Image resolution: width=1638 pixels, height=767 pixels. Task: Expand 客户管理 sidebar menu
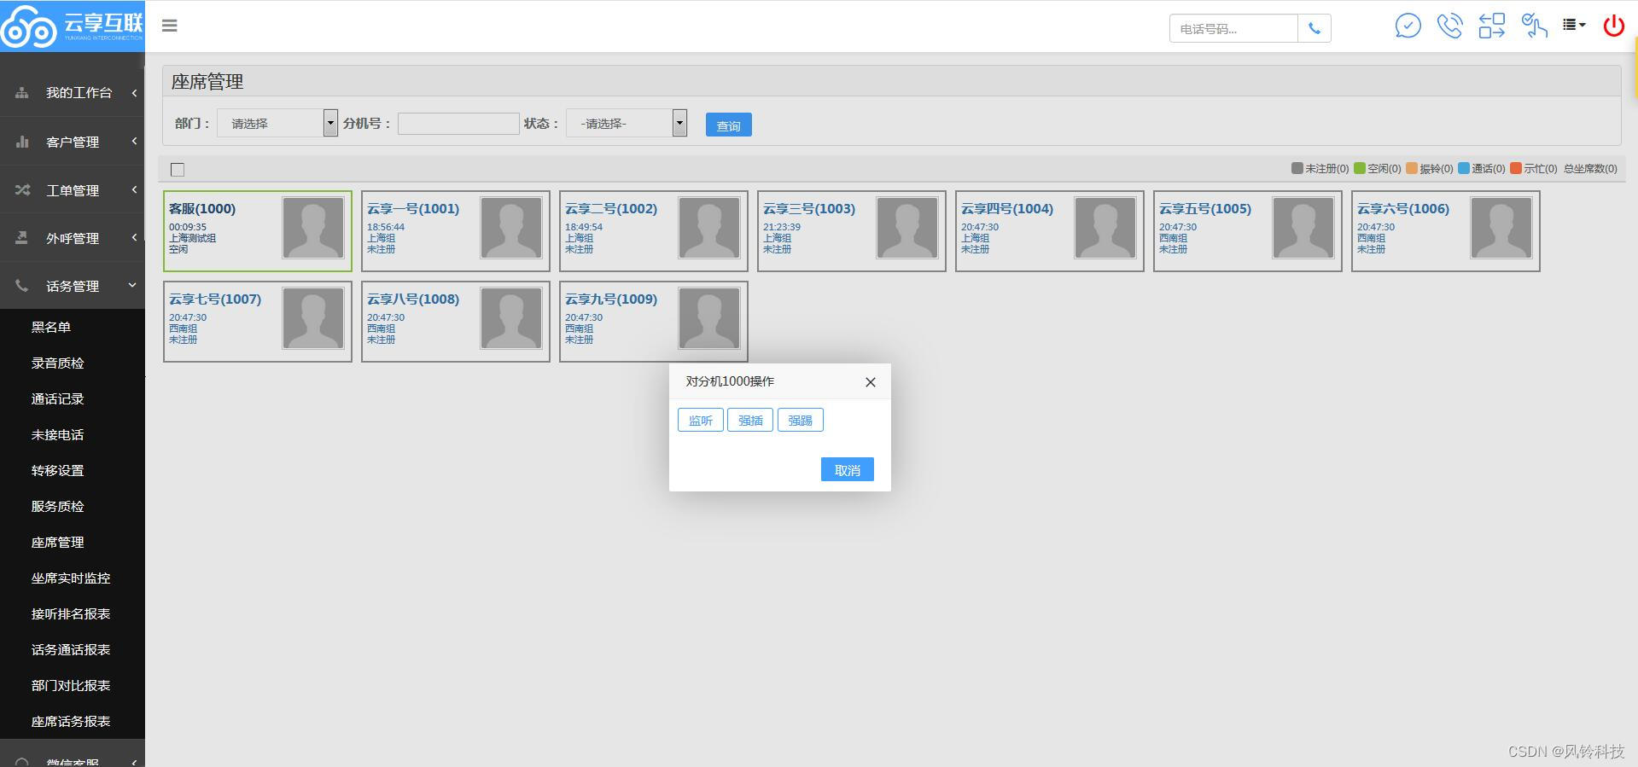tap(73, 141)
